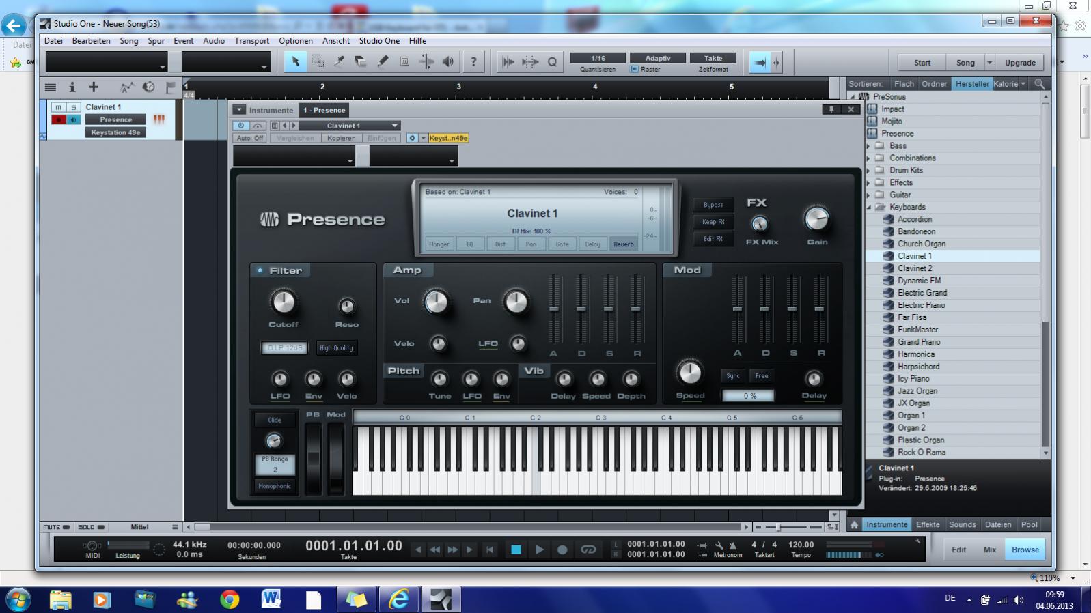This screenshot has width=1091, height=613.
Task: Select the Listen speaker tool
Action: [x=448, y=61]
